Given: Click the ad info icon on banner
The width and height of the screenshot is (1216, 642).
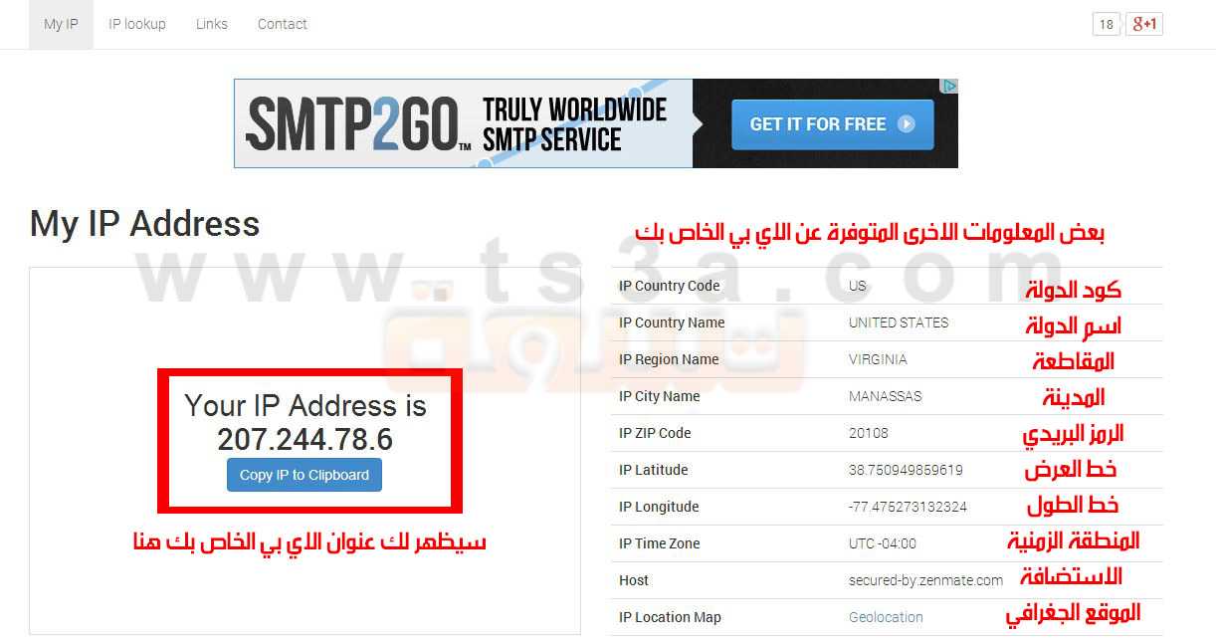Looking at the screenshot, I should click(x=950, y=87).
